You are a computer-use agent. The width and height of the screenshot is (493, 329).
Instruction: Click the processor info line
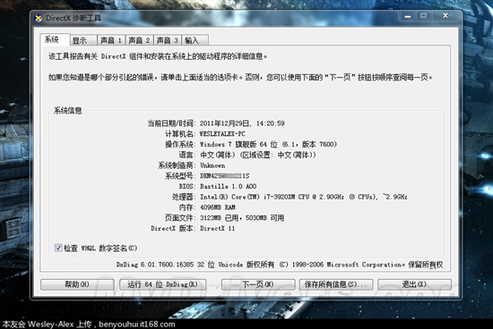pos(304,197)
